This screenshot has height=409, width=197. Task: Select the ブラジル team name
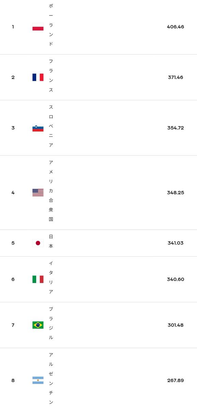pyautogui.click(x=51, y=323)
